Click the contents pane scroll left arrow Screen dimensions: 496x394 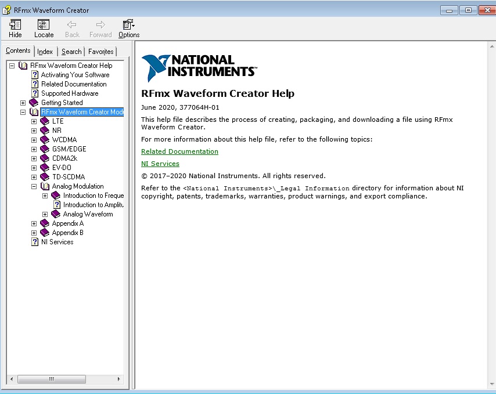point(12,379)
